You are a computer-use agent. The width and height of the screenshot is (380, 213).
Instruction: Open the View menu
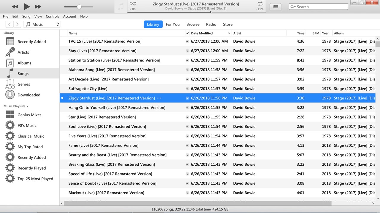click(x=38, y=16)
